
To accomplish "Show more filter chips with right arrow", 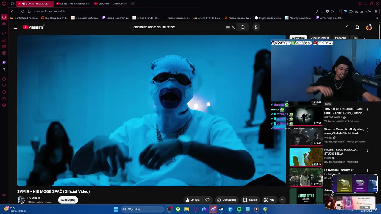I will click(x=365, y=38).
